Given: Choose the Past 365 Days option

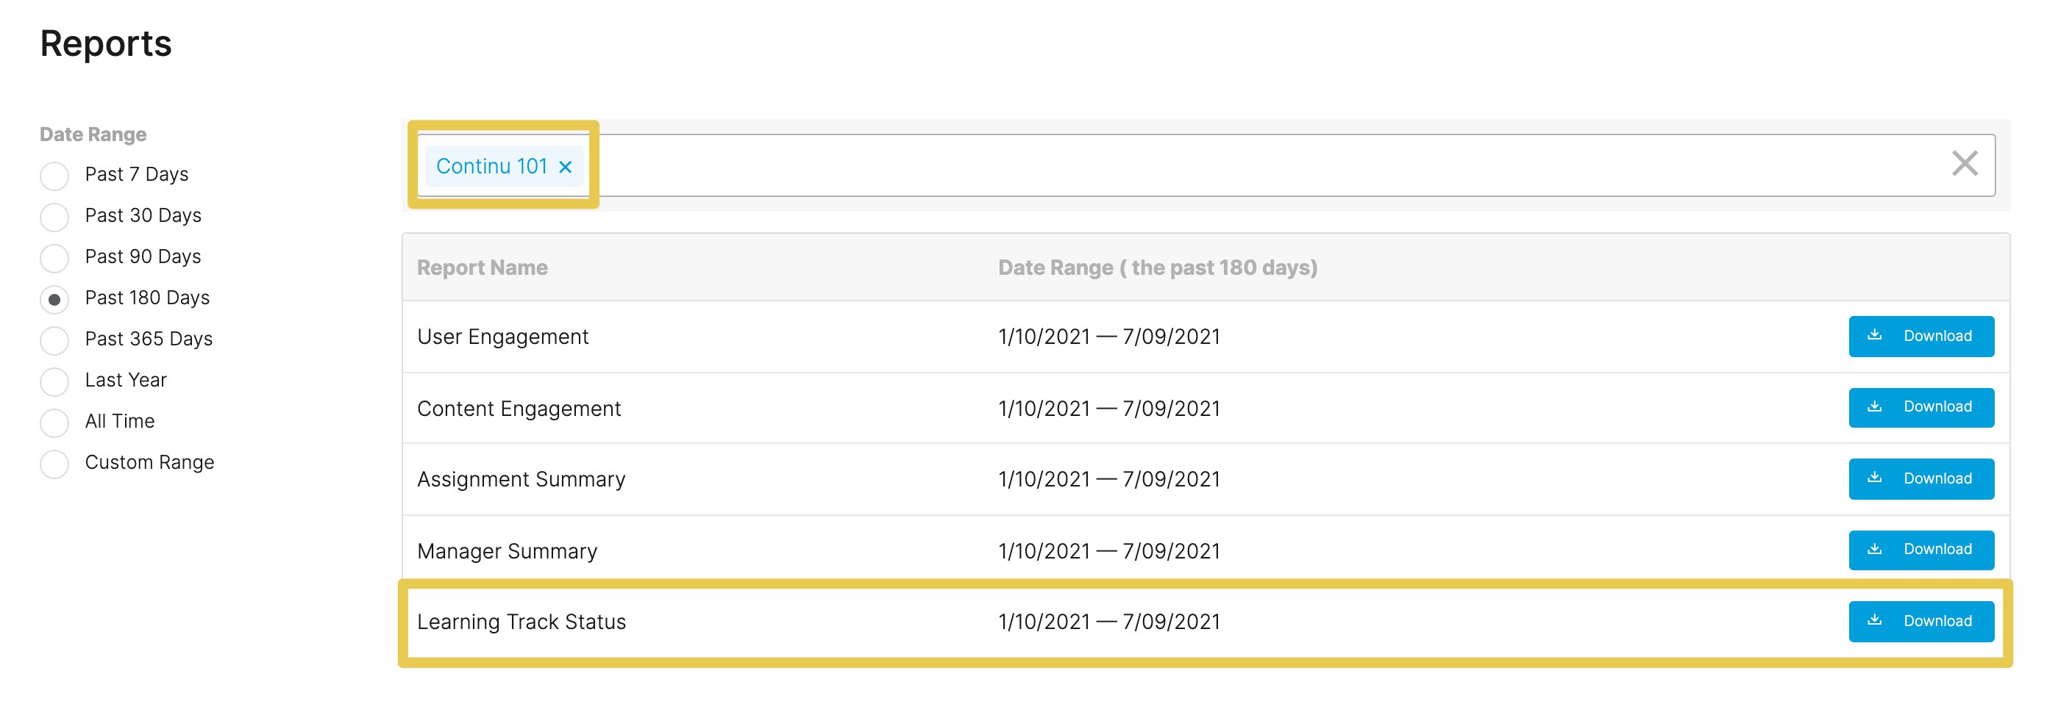Looking at the screenshot, I should point(54,340).
